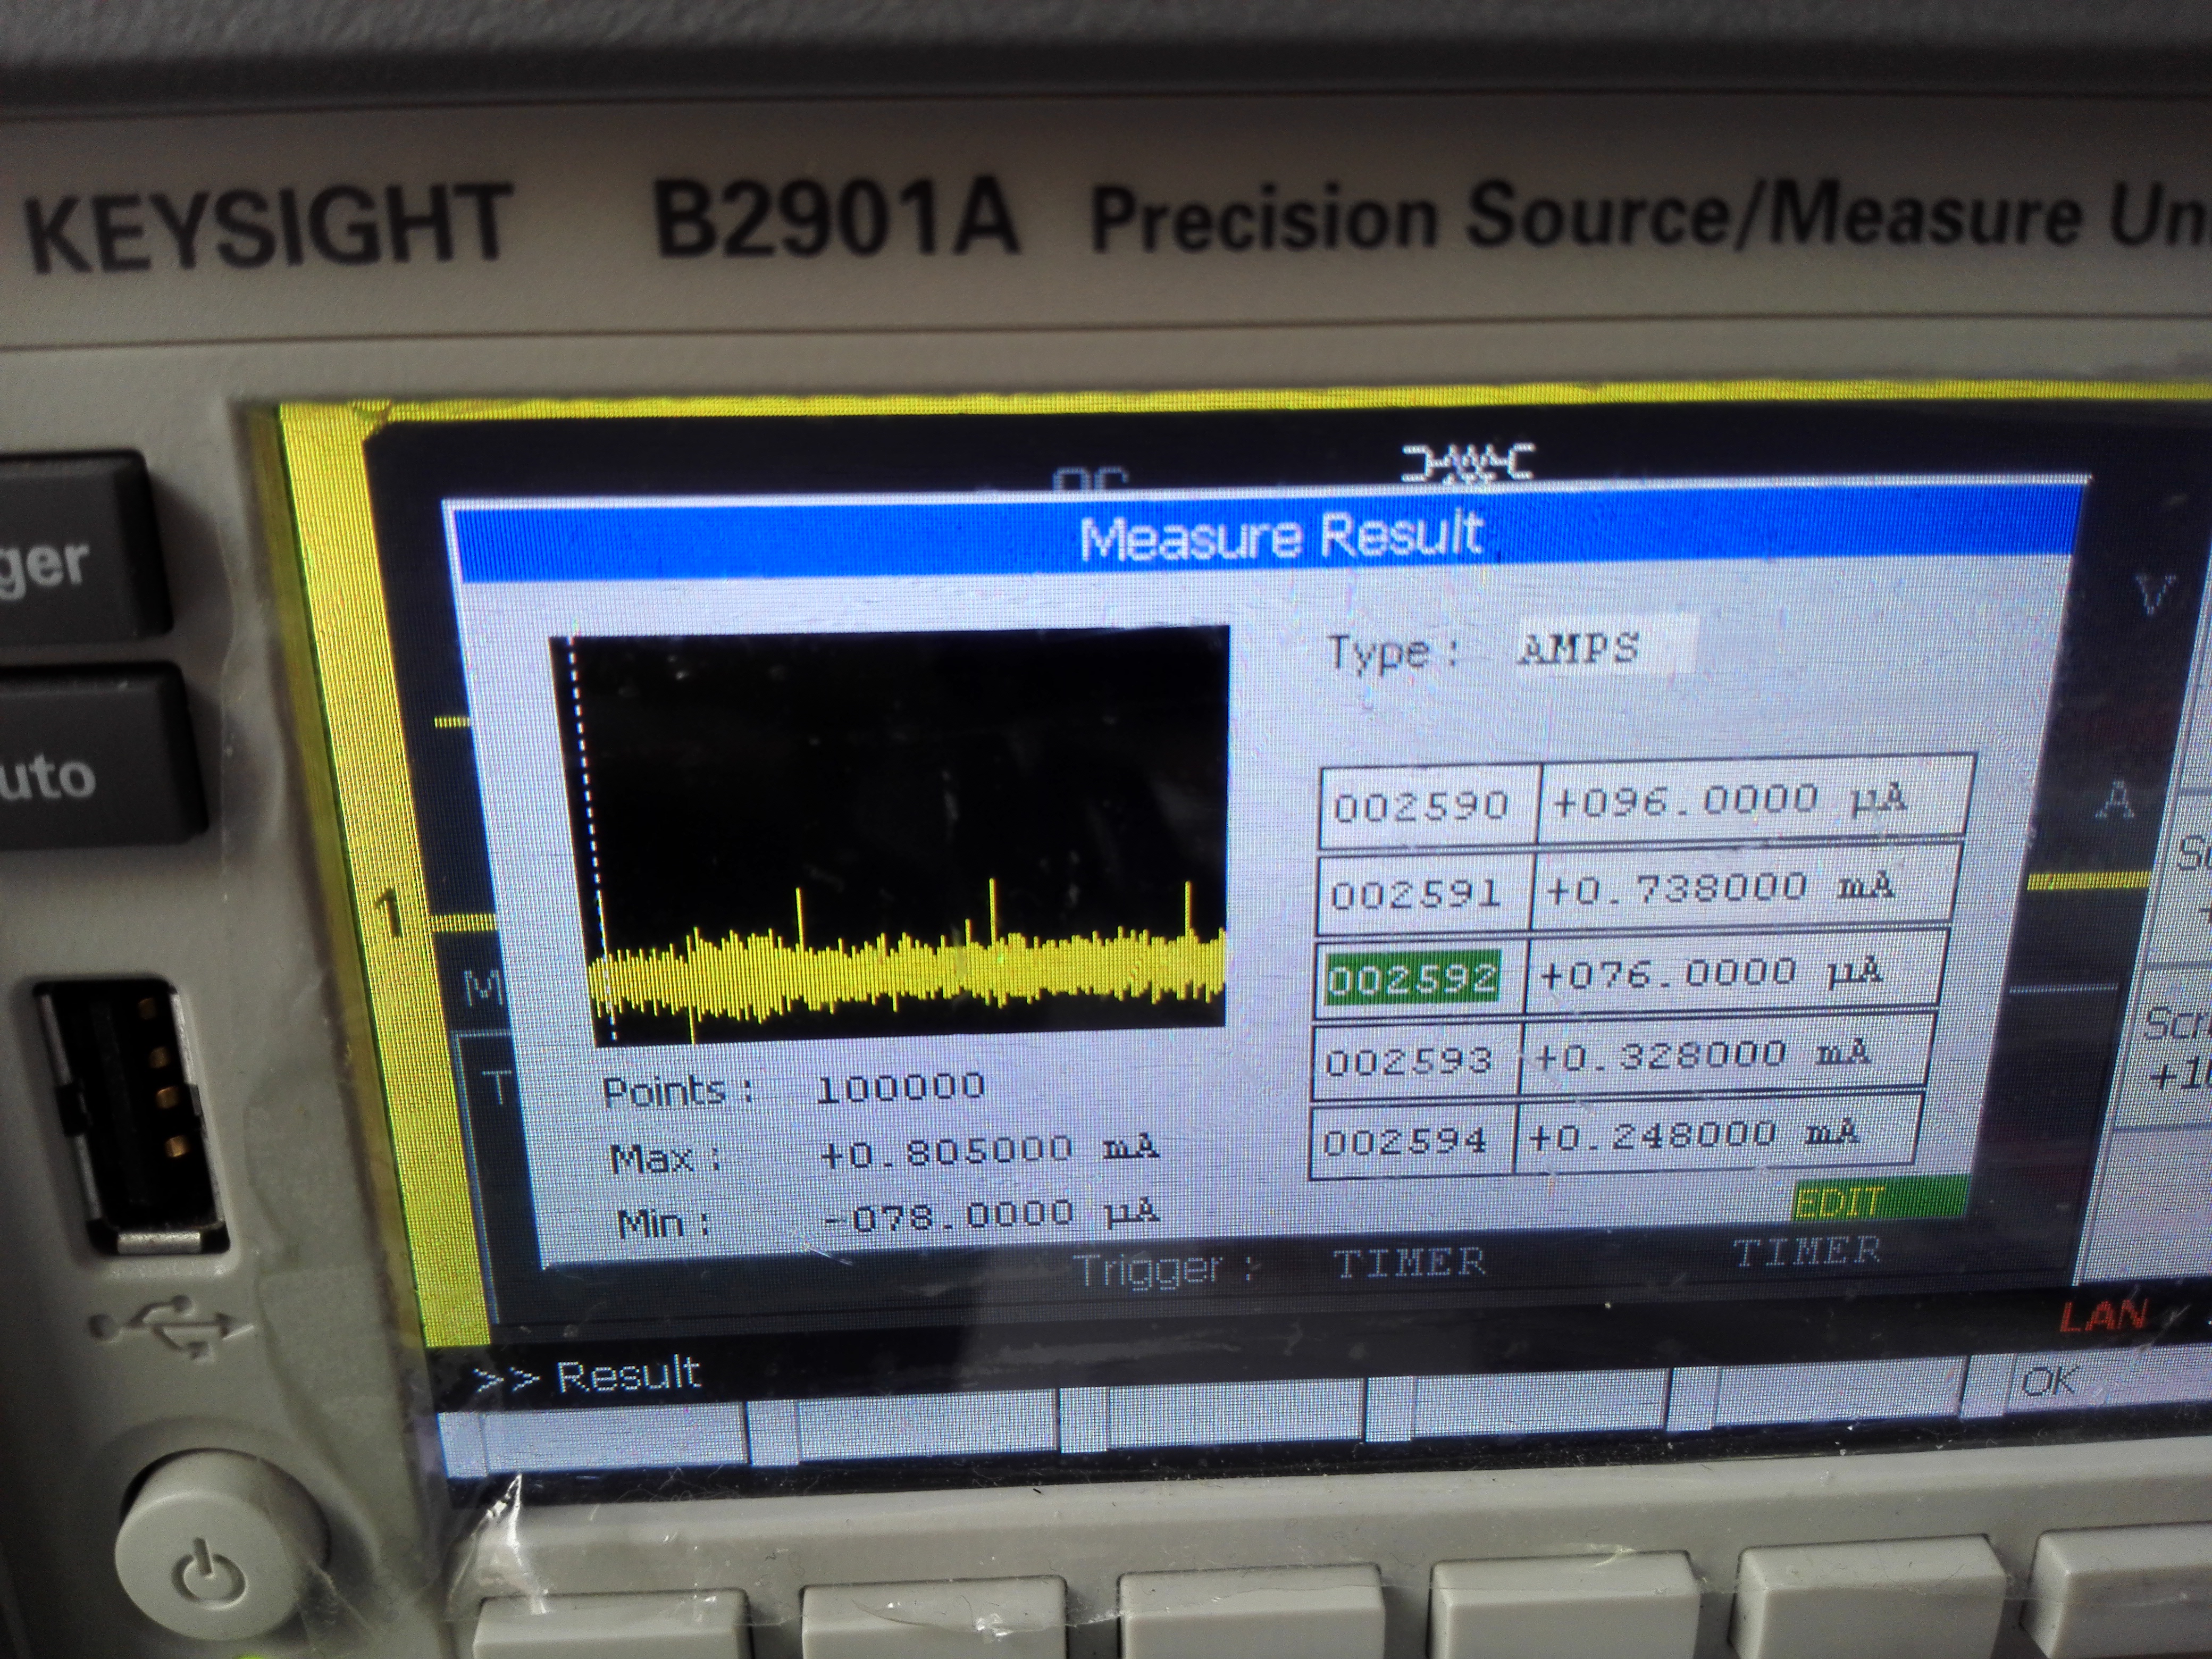Click the A indicator right of the table
Screen dimensions: 2212x1659
tap(2115, 801)
